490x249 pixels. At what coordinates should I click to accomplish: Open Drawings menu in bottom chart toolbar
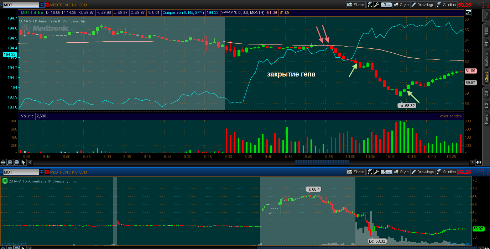click(x=423, y=172)
